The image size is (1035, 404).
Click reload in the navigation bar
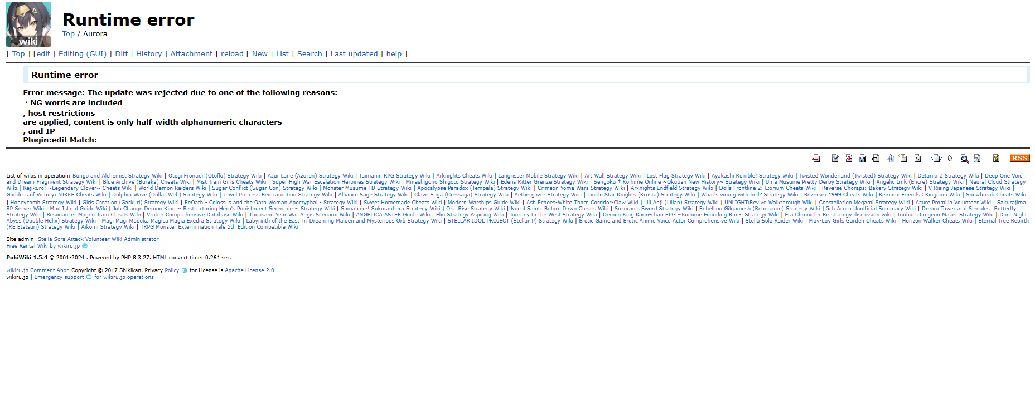point(232,54)
